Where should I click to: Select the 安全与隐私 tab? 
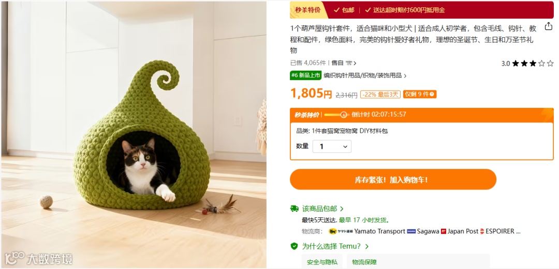322,262
